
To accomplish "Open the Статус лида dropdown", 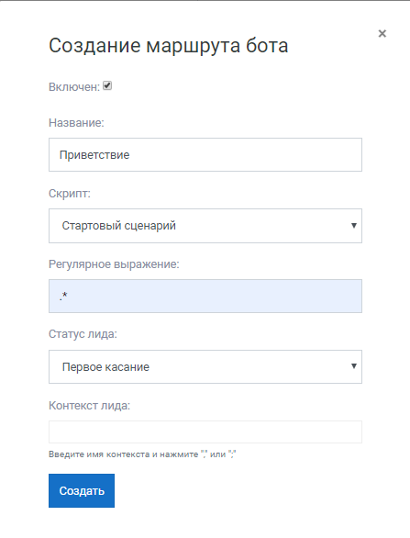I will tap(205, 367).
